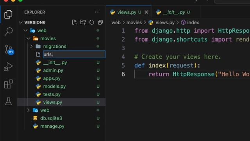
Task: Click line number 5 in the gutter
Action: [123, 65]
